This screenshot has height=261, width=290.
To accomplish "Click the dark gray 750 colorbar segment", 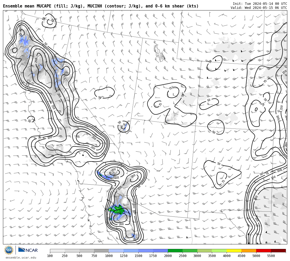I will click(101, 251).
